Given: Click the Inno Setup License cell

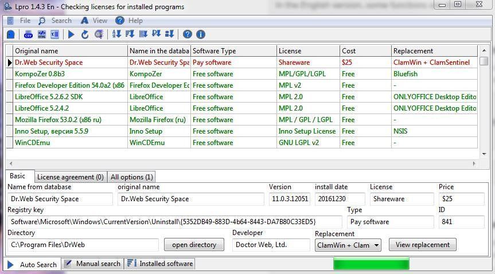Looking at the screenshot, I should click(x=307, y=131).
